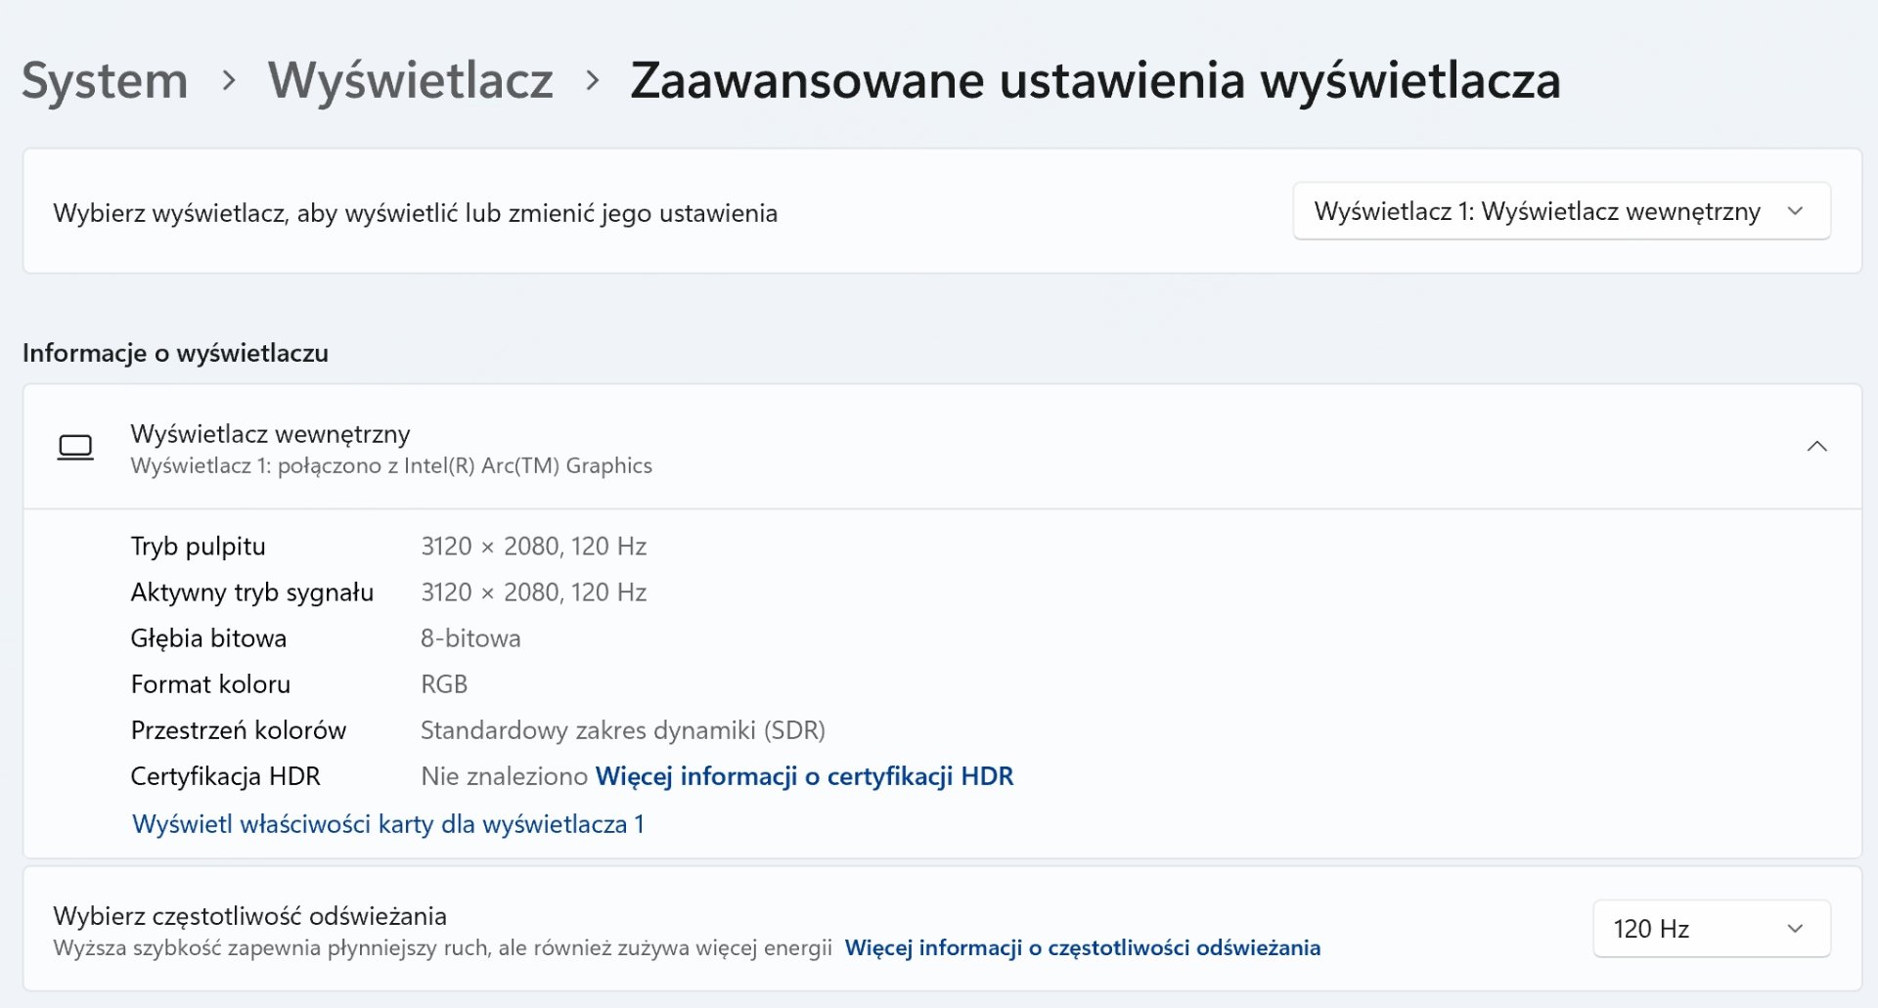Open Wyświetl właściwości karty dla wyświetlacza 1
The height and width of the screenshot is (1008, 1878).
tap(388, 824)
